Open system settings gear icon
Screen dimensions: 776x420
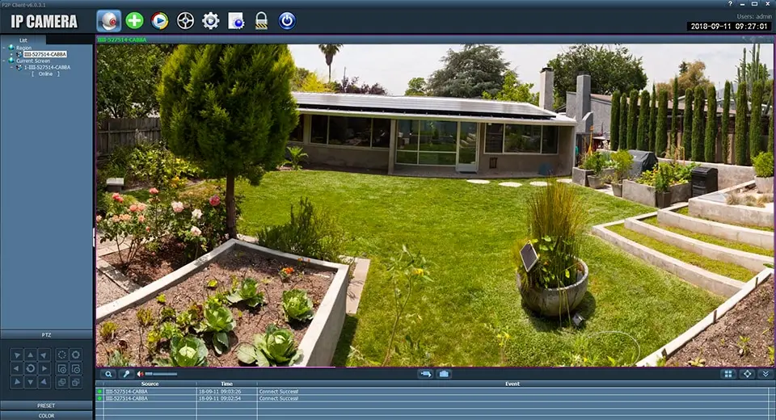(211, 21)
